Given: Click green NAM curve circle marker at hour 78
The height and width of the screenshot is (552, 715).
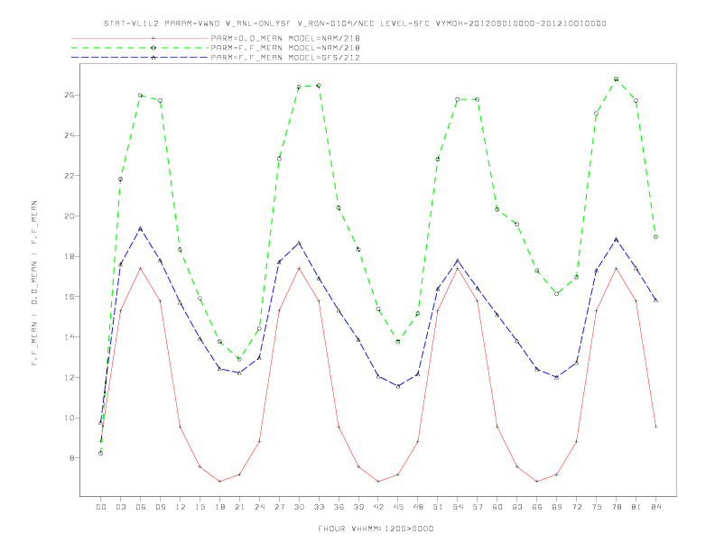Looking at the screenshot, I should point(616,78).
